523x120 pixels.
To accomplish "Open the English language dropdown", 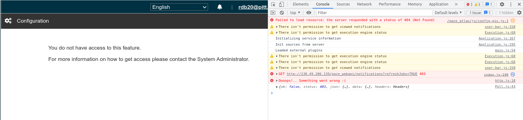I will [x=179, y=7].
